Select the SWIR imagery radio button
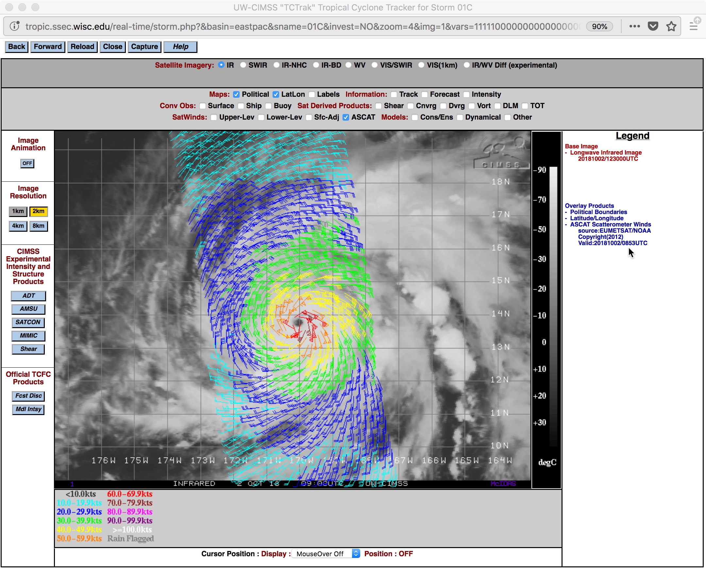The image size is (706, 568). click(243, 65)
